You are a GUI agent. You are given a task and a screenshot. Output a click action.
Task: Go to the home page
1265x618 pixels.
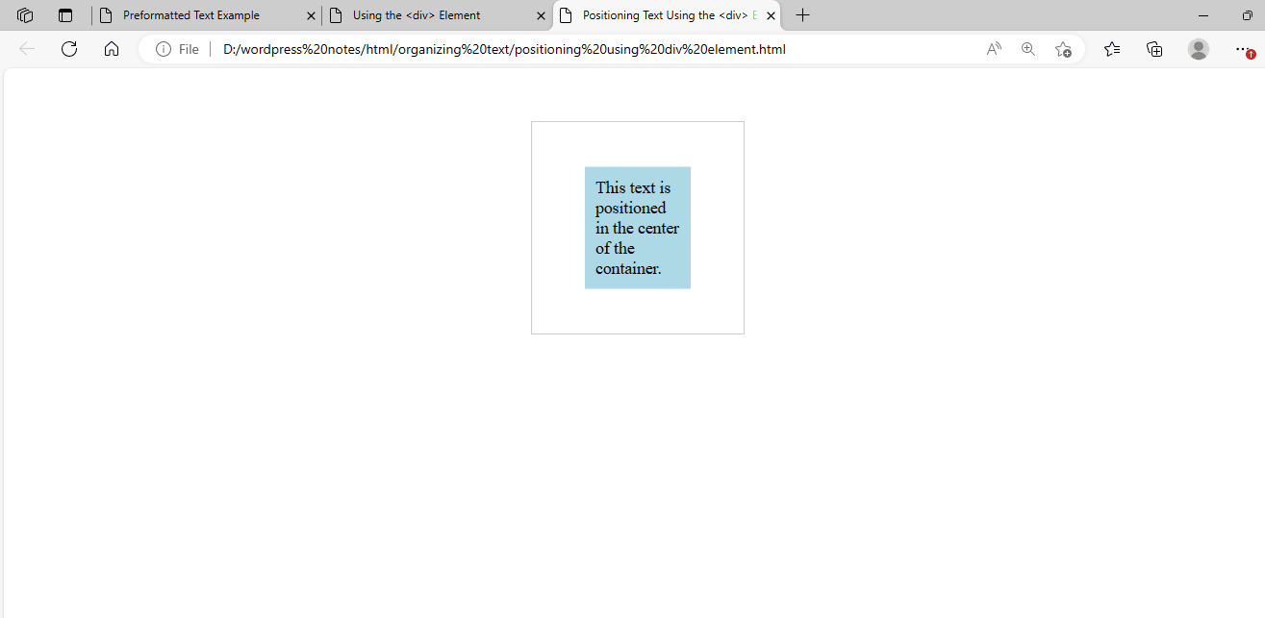coord(112,49)
